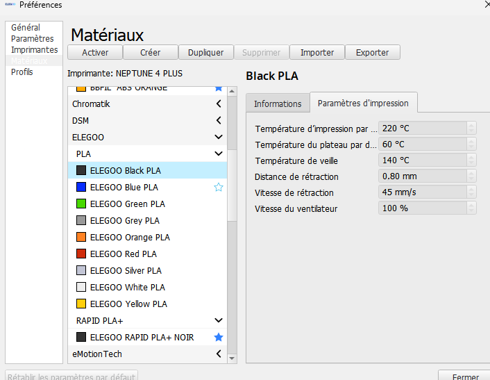Click the bed temperature spinner arrows
This screenshot has height=380, width=490.
pyautogui.click(x=471, y=144)
